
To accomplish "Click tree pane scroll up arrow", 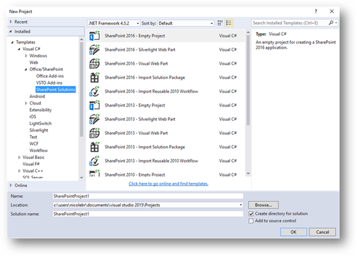I will (x=81, y=40).
